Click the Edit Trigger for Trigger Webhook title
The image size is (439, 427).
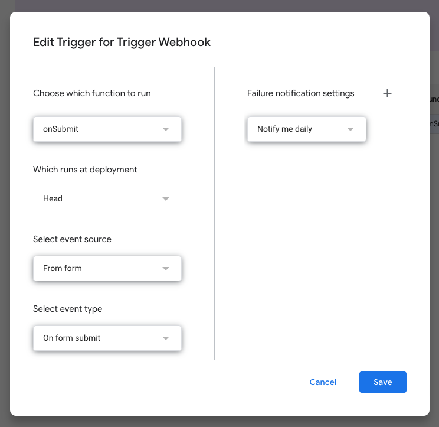coord(122,42)
